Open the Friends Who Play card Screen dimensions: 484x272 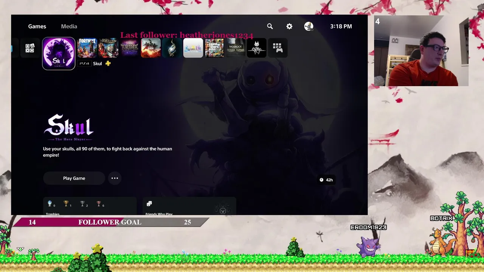tap(189, 206)
